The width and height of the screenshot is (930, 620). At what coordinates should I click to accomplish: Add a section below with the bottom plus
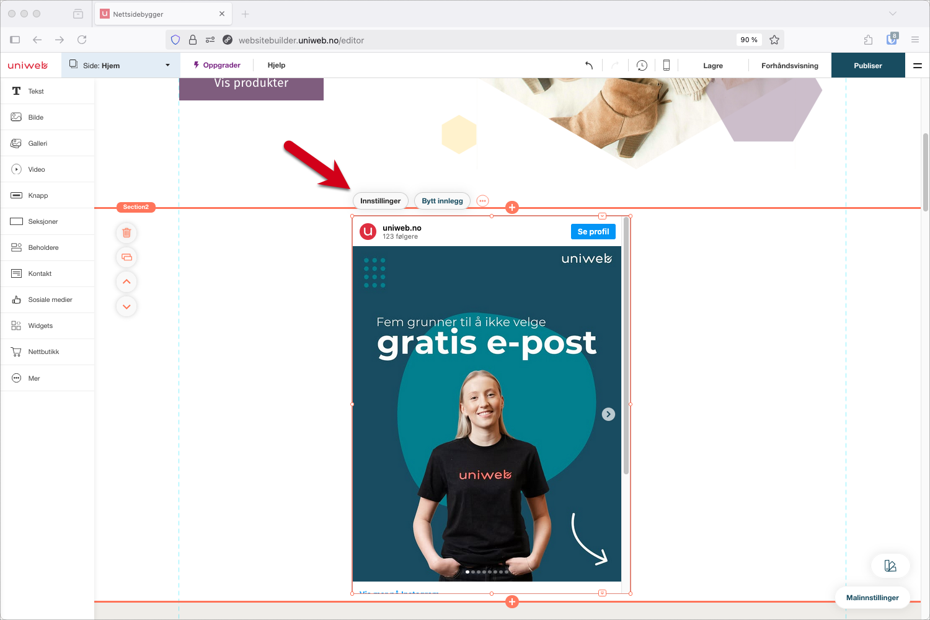(512, 601)
